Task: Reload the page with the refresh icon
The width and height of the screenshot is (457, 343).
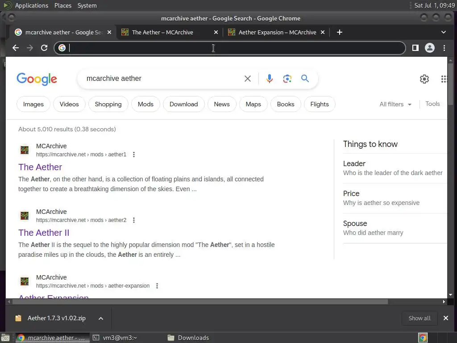Action: coord(44,48)
